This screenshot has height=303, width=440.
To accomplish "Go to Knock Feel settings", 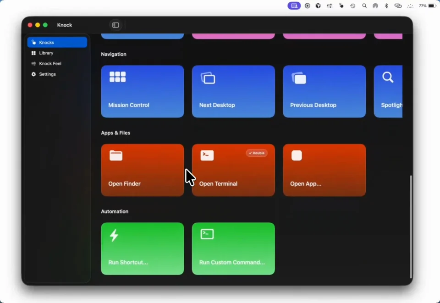I will 57,64.
